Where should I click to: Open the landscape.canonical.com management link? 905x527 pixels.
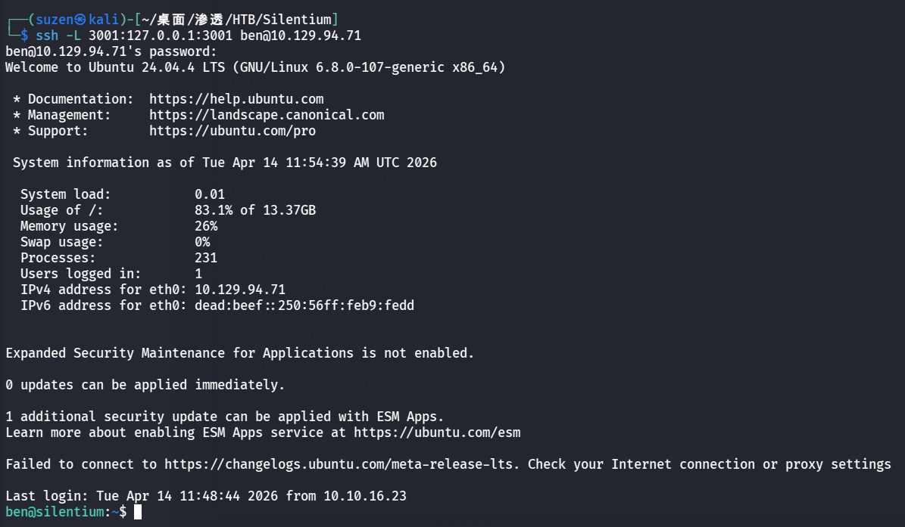267,115
